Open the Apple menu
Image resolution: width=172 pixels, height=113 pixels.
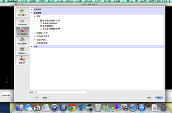(x=3, y=1)
